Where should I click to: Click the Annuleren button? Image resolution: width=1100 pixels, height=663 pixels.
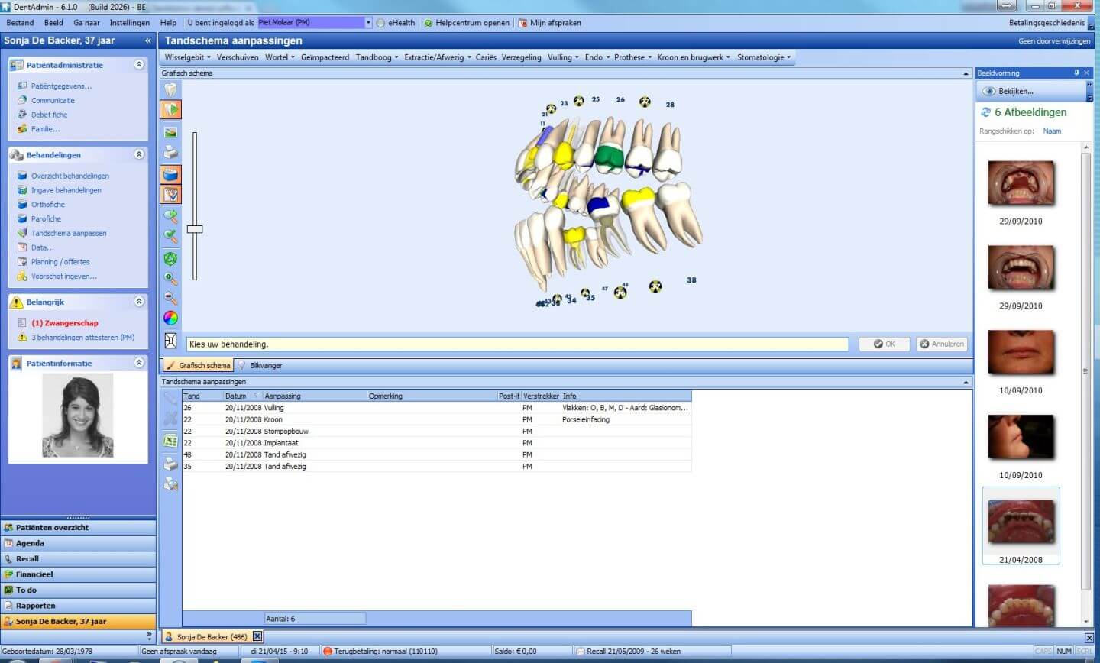(x=942, y=344)
